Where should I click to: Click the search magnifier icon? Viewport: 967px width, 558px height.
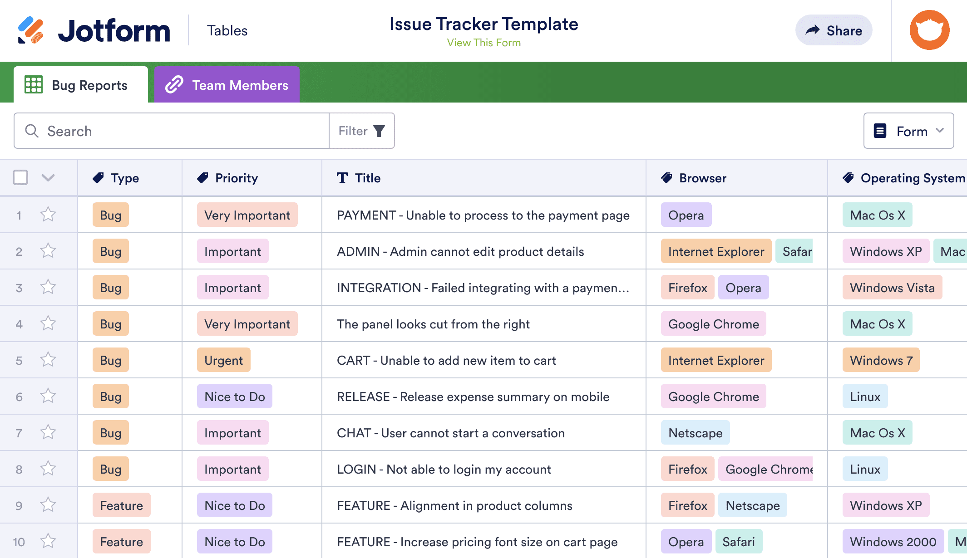(32, 131)
